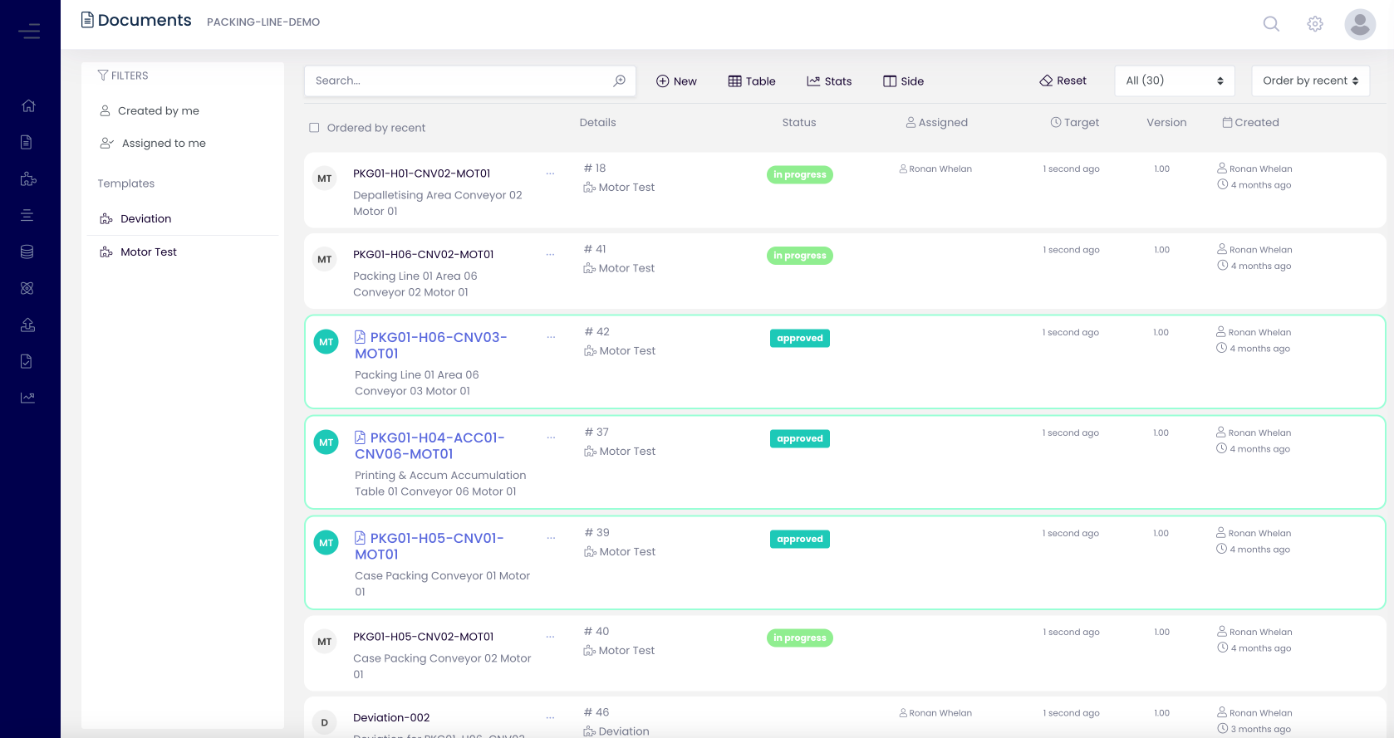Go to Home via sidebar house icon
The height and width of the screenshot is (738, 1394).
[28, 105]
